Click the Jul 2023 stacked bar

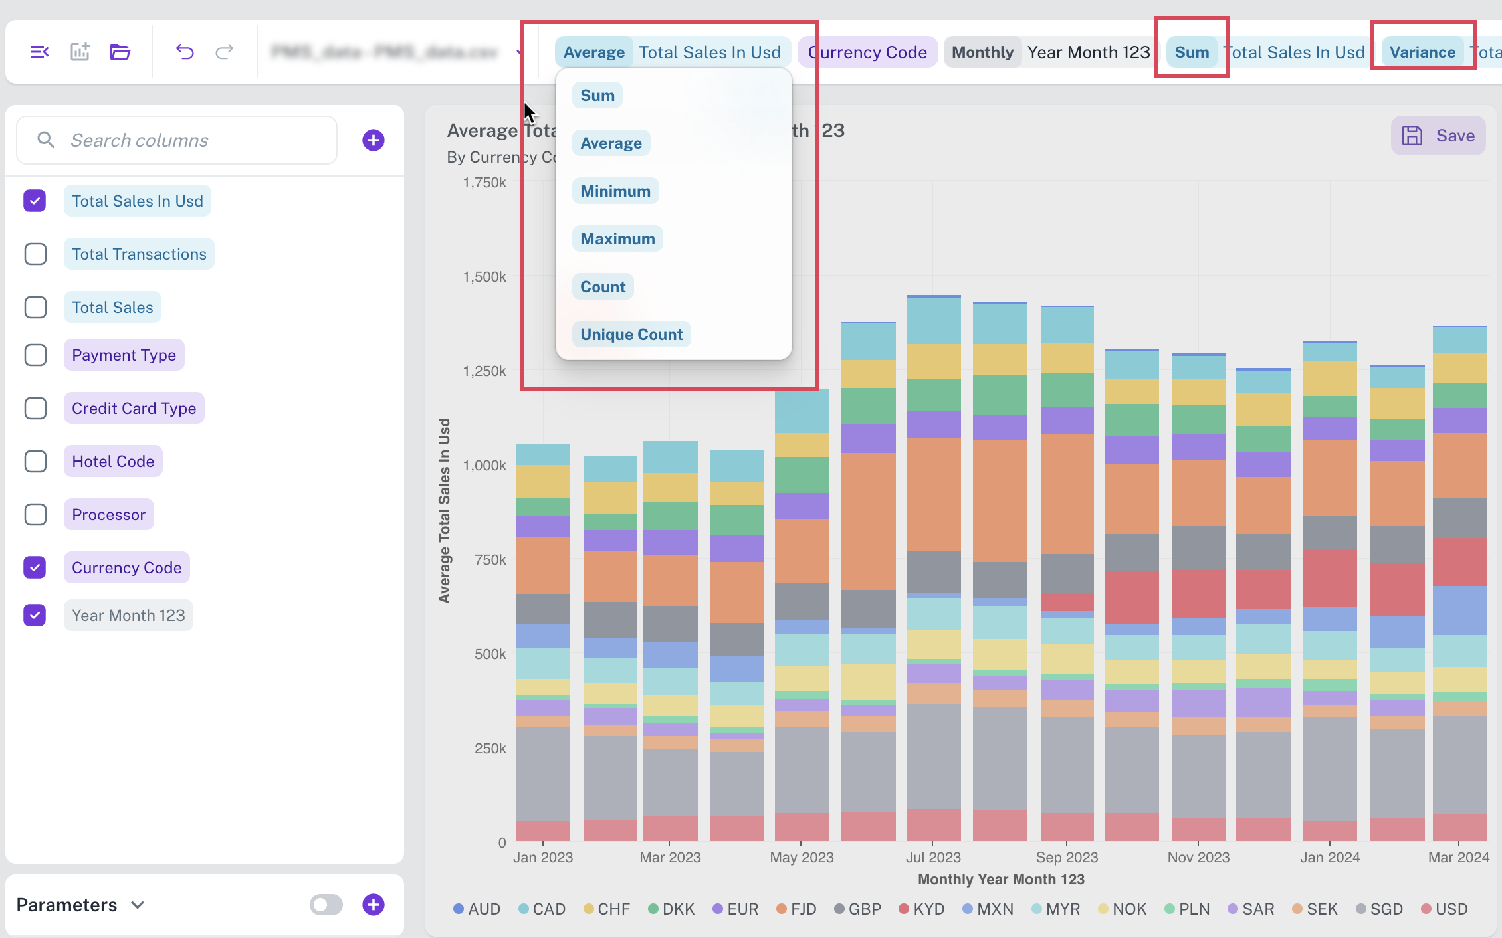(933, 568)
